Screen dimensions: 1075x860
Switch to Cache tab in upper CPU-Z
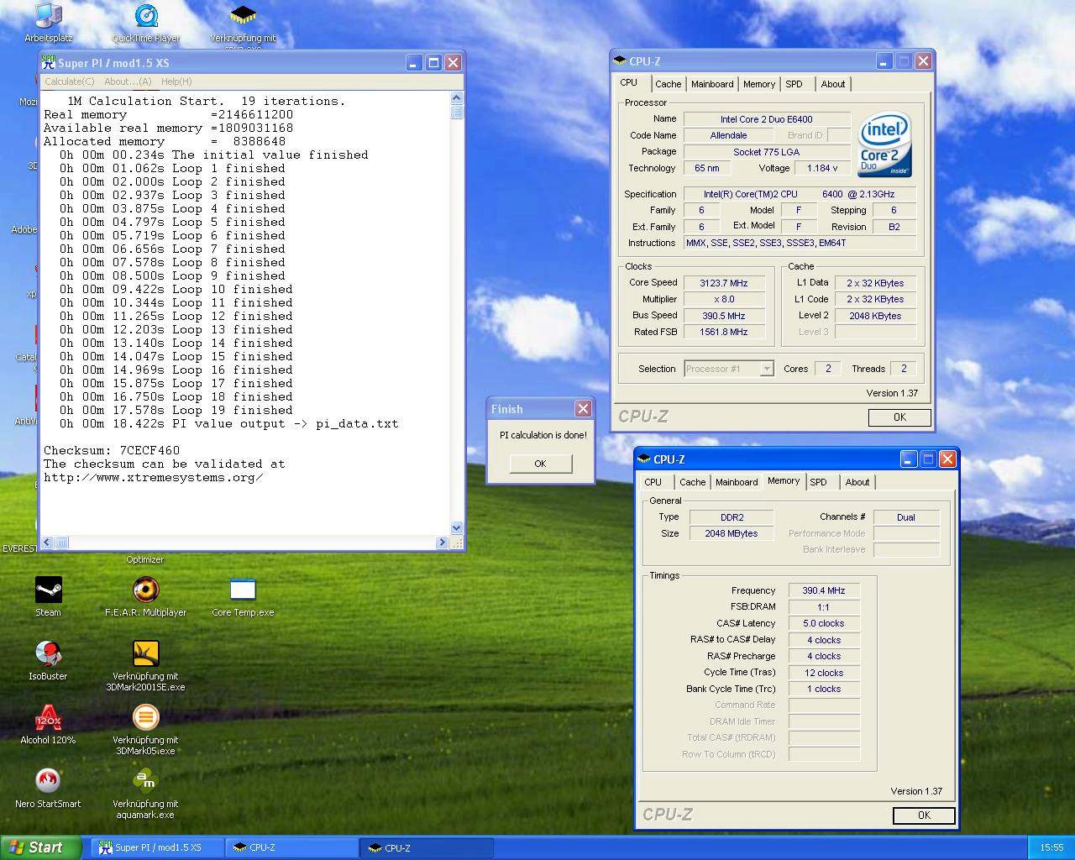669,84
